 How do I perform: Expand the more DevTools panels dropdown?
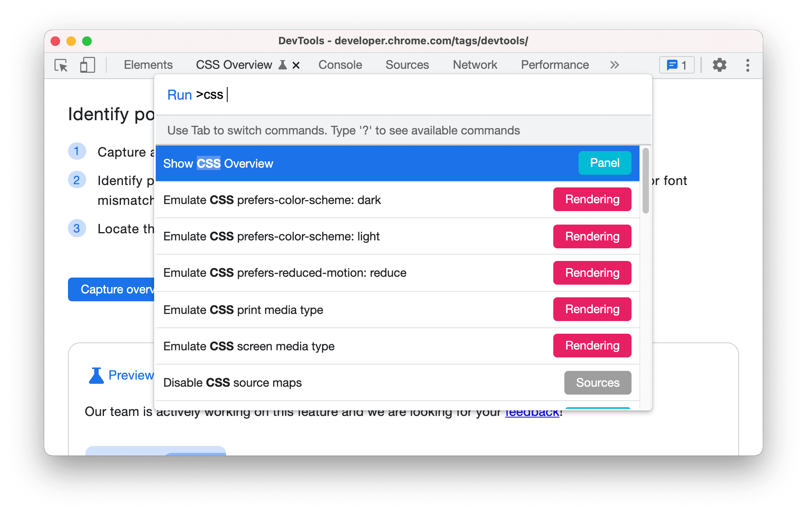613,65
